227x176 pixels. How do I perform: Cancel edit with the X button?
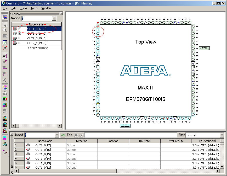pos(76,135)
